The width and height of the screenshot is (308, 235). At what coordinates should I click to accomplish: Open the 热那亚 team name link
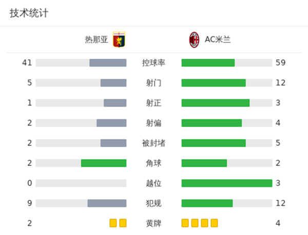tap(97, 39)
